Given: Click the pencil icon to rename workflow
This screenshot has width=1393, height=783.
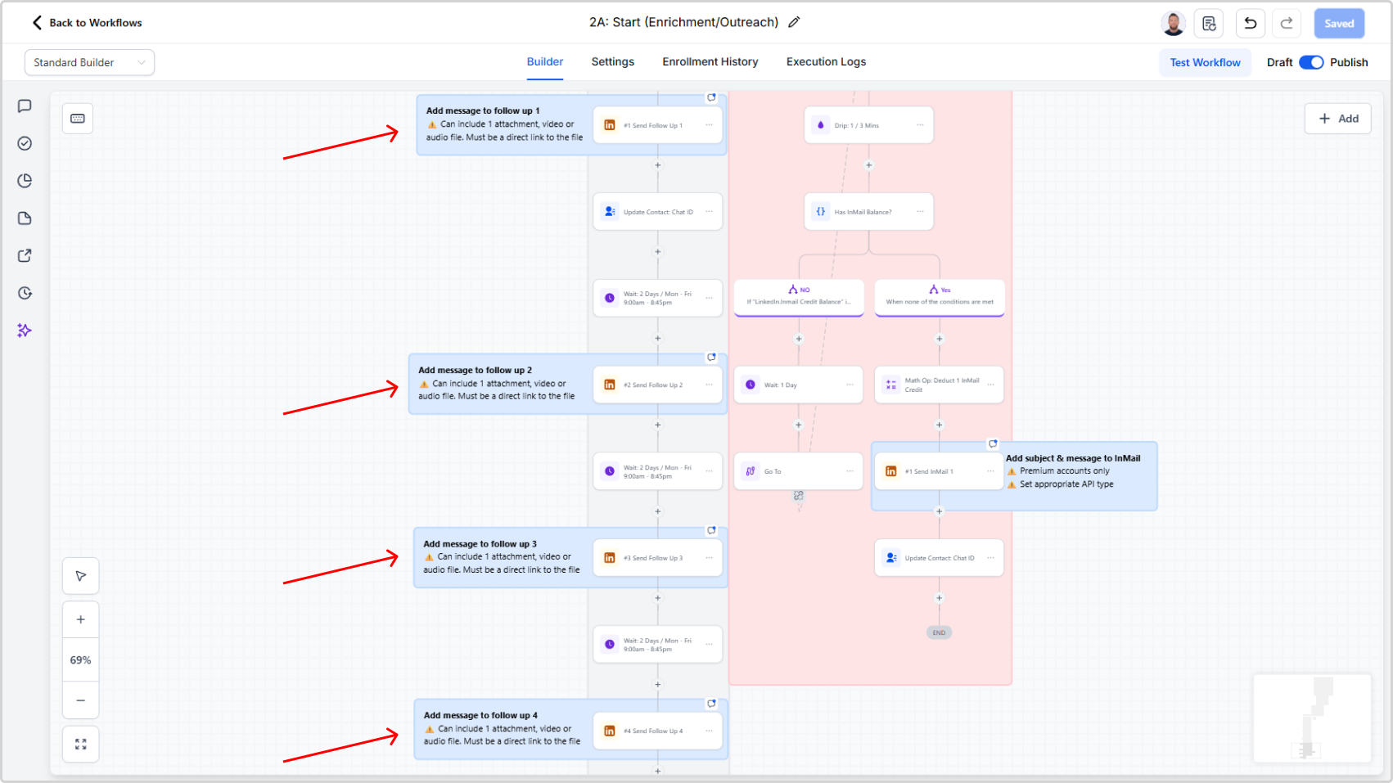Looking at the screenshot, I should 794,23.
